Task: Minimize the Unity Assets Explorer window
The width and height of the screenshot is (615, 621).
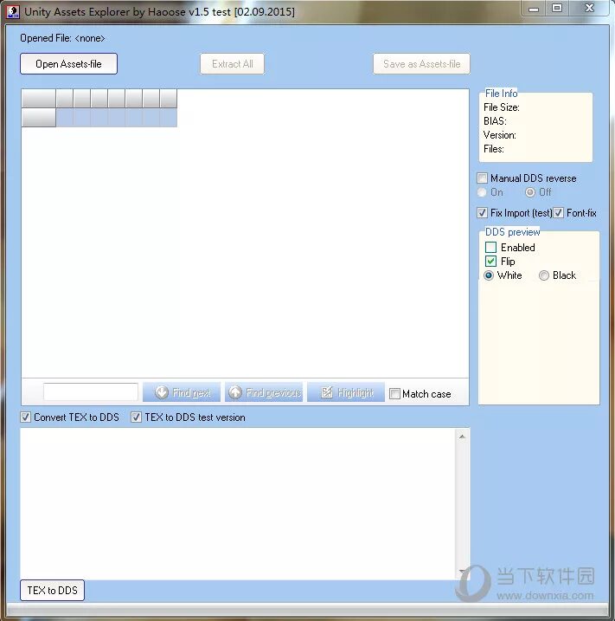Action: [x=534, y=9]
